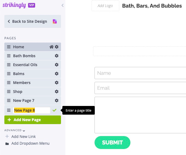Focus the New Page 8 title field
The image size is (186, 155).
pos(31,110)
